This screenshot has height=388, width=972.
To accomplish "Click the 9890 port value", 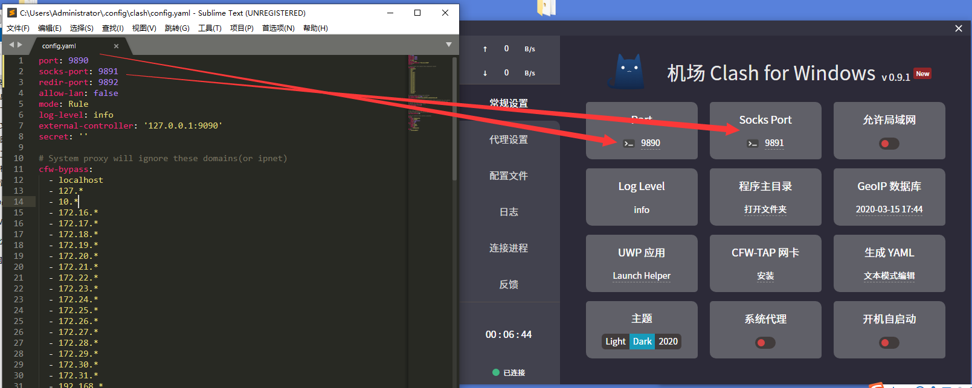I will (x=651, y=143).
